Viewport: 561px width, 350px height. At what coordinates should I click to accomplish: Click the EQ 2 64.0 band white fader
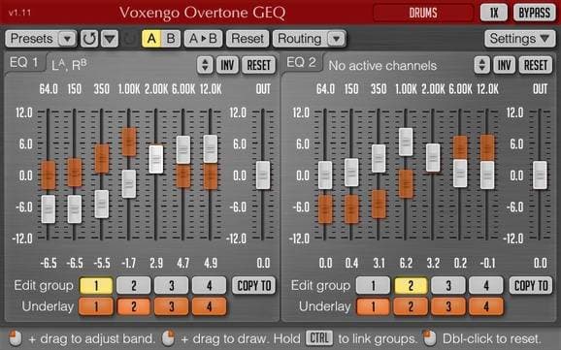[x=325, y=175]
